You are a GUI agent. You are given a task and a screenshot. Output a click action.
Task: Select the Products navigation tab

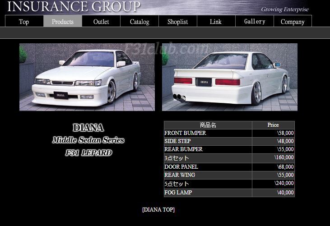[x=63, y=21]
